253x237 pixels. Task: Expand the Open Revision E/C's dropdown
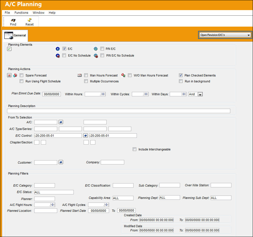(x=225, y=35)
